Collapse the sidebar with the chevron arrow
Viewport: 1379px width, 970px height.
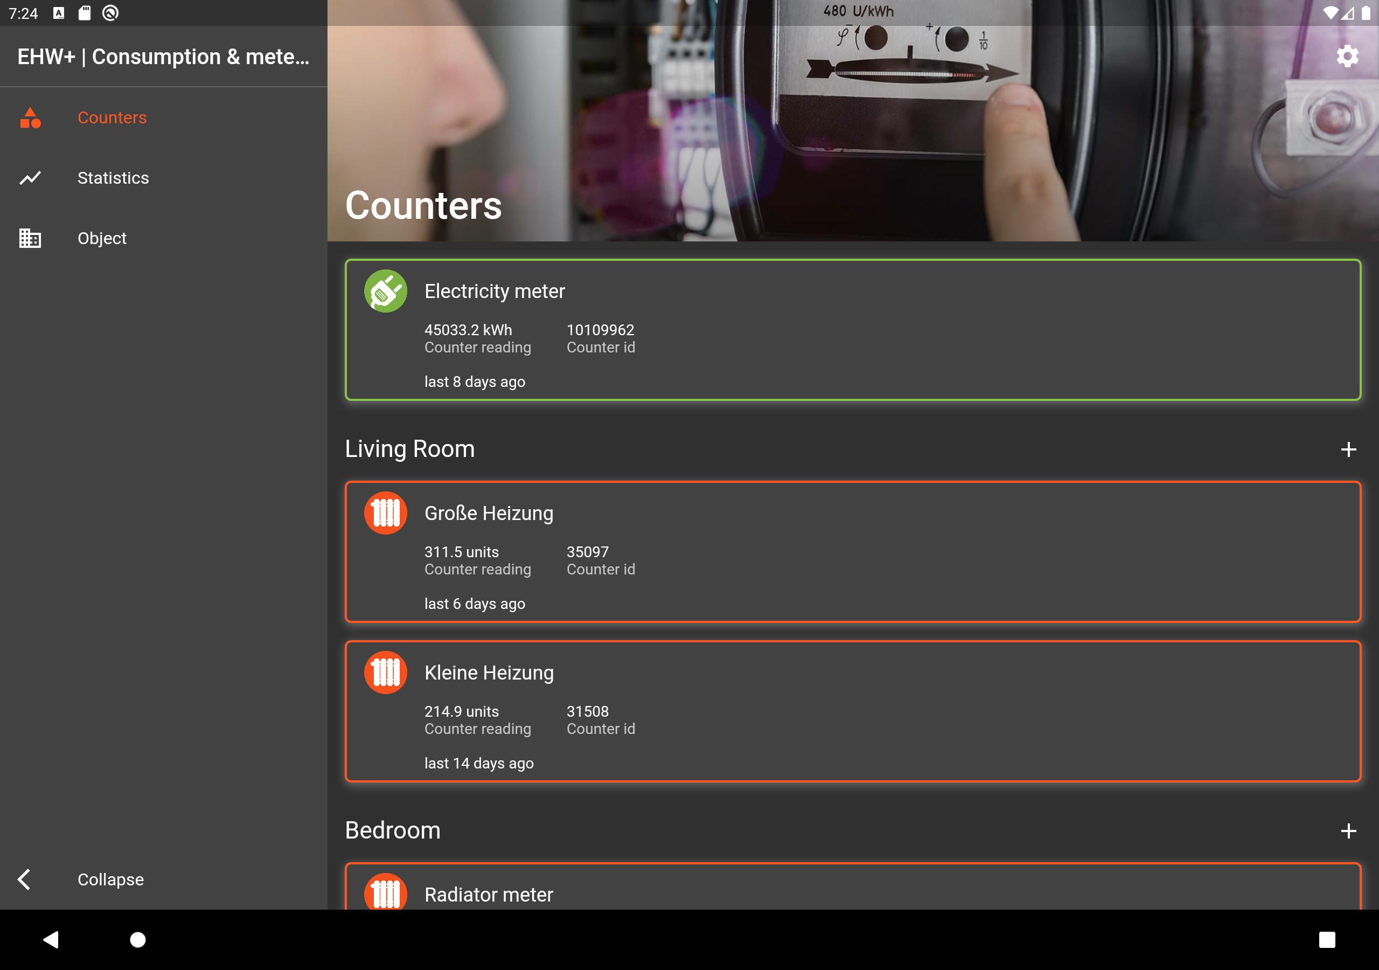click(24, 879)
